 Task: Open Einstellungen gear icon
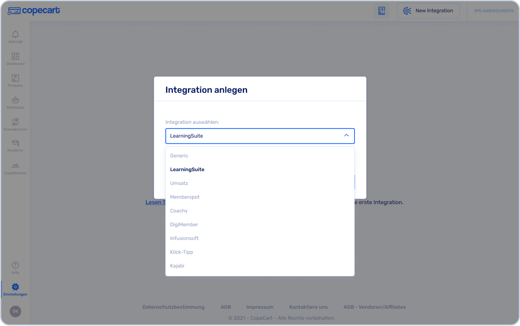pos(15,287)
